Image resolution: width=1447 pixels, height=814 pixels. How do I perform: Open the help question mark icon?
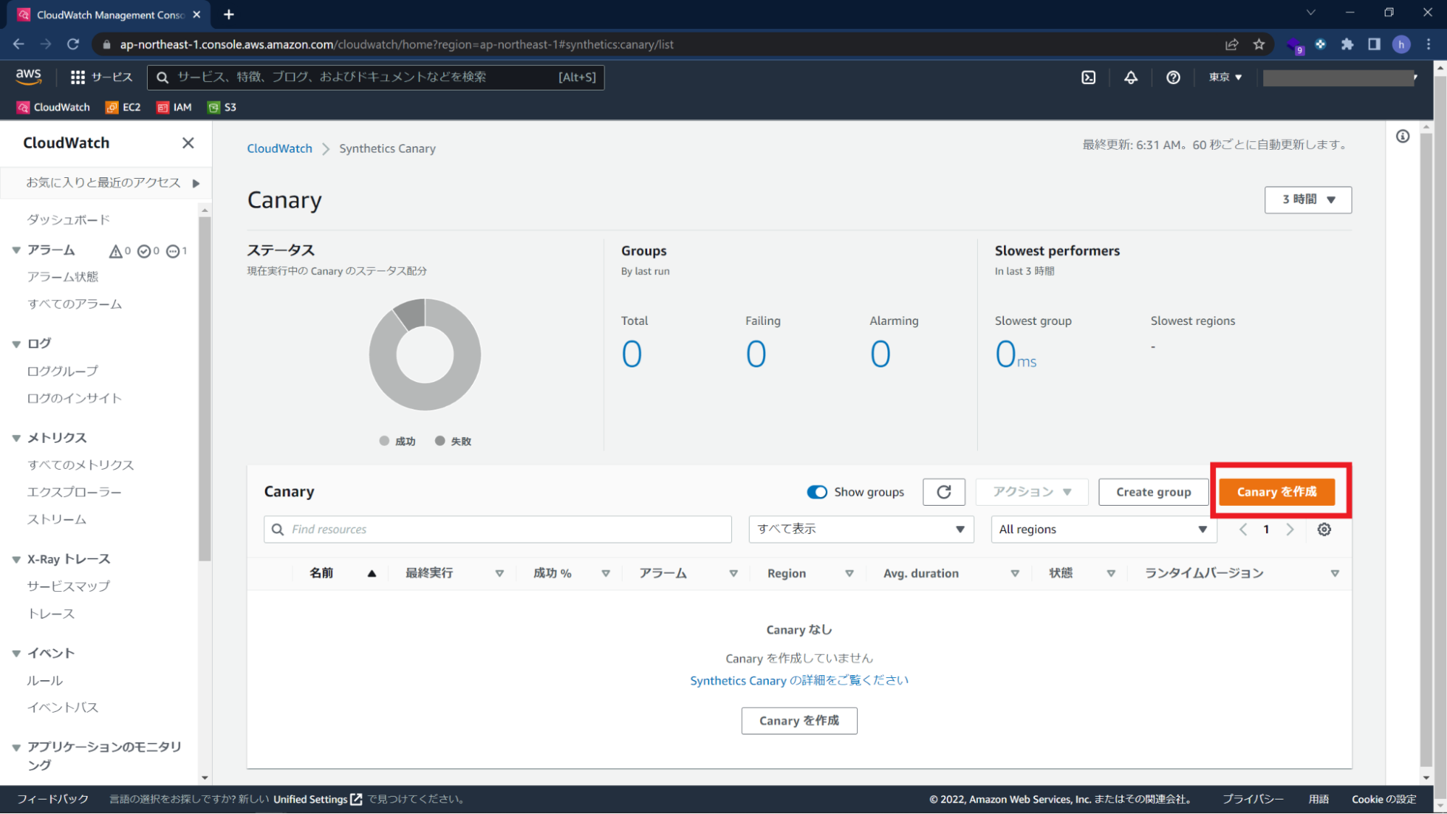1173,77
